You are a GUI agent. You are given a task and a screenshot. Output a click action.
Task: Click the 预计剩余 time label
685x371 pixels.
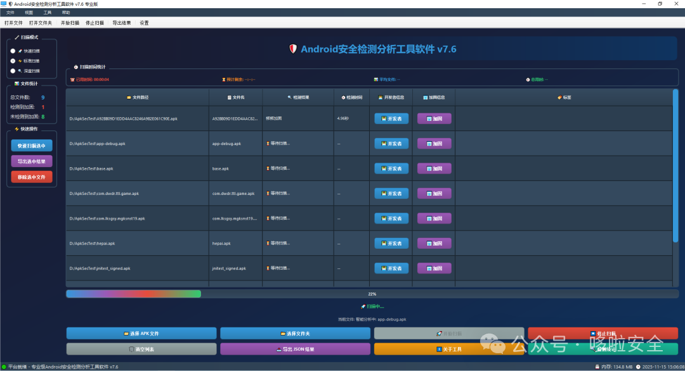tap(238, 79)
